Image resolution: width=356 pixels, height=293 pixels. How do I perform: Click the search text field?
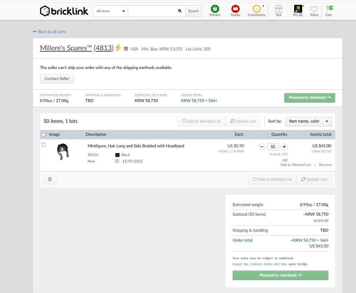point(157,11)
